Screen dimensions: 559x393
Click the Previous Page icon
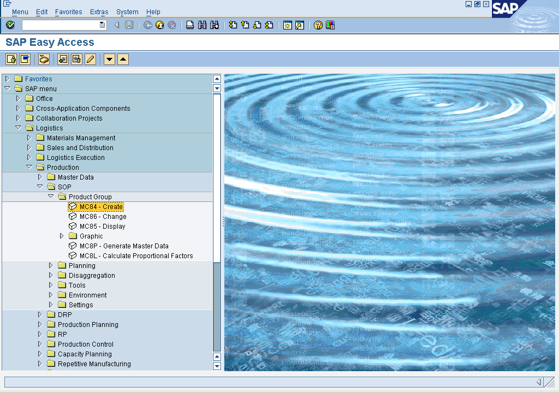point(245,25)
